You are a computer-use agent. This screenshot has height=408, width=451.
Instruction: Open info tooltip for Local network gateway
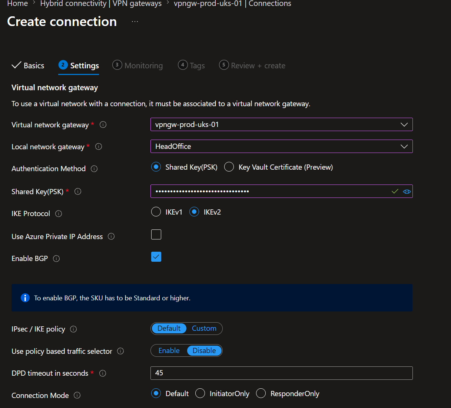coord(99,147)
